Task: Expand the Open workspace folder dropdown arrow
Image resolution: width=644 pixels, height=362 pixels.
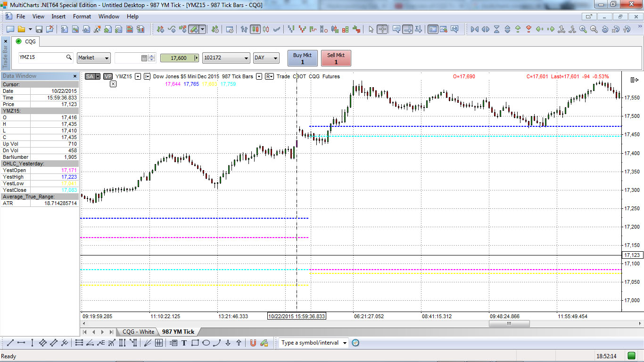Action: click(30, 29)
